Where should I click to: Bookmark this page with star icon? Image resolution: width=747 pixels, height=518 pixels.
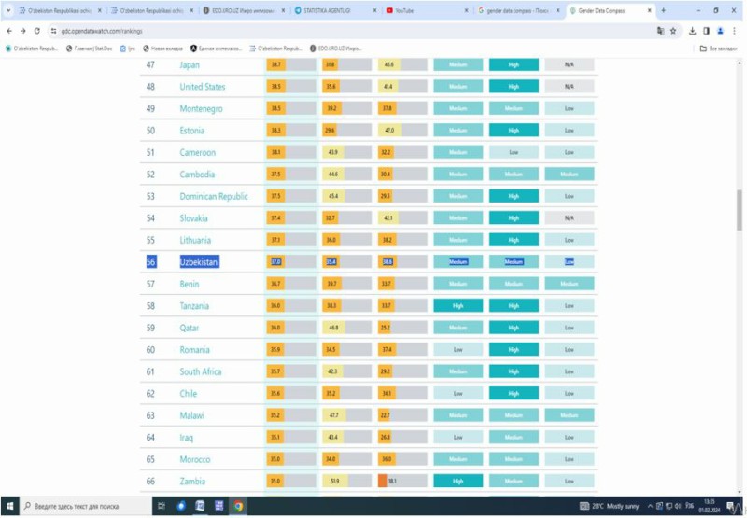[673, 30]
